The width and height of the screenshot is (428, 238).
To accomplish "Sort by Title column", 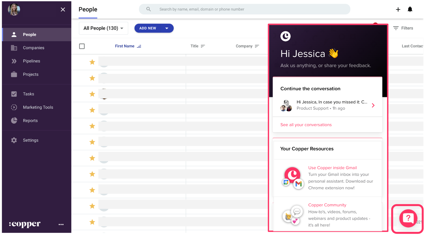I will point(198,46).
